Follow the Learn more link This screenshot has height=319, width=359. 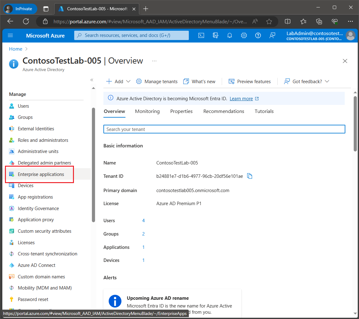(241, 99)
